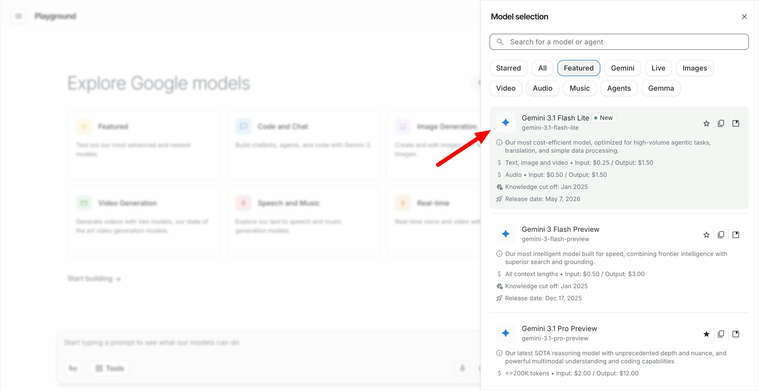Click the dollar icon beside '<=200K tokens'
This screenshot has width=758, height=390.
tap(499, 373)
